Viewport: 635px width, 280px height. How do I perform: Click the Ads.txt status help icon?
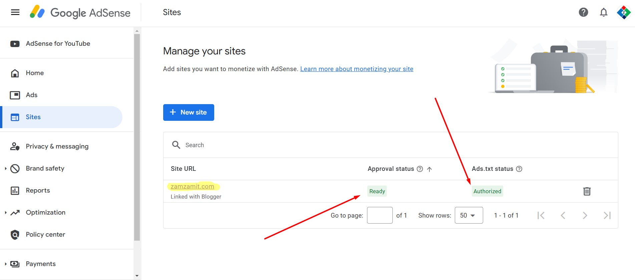(x=519, y=169)
